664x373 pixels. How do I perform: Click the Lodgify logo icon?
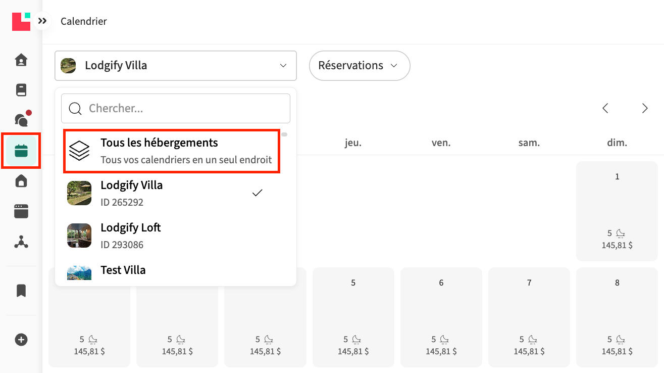coord(21,21)
